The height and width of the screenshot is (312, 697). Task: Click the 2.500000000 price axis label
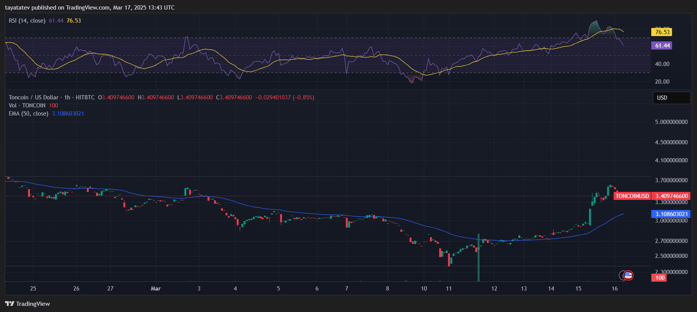click(x=671, y=256)
